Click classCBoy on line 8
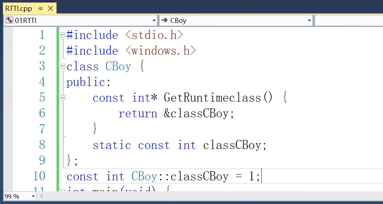The height and width of the screenshot is (204, 383). click(x=232, y=145)
